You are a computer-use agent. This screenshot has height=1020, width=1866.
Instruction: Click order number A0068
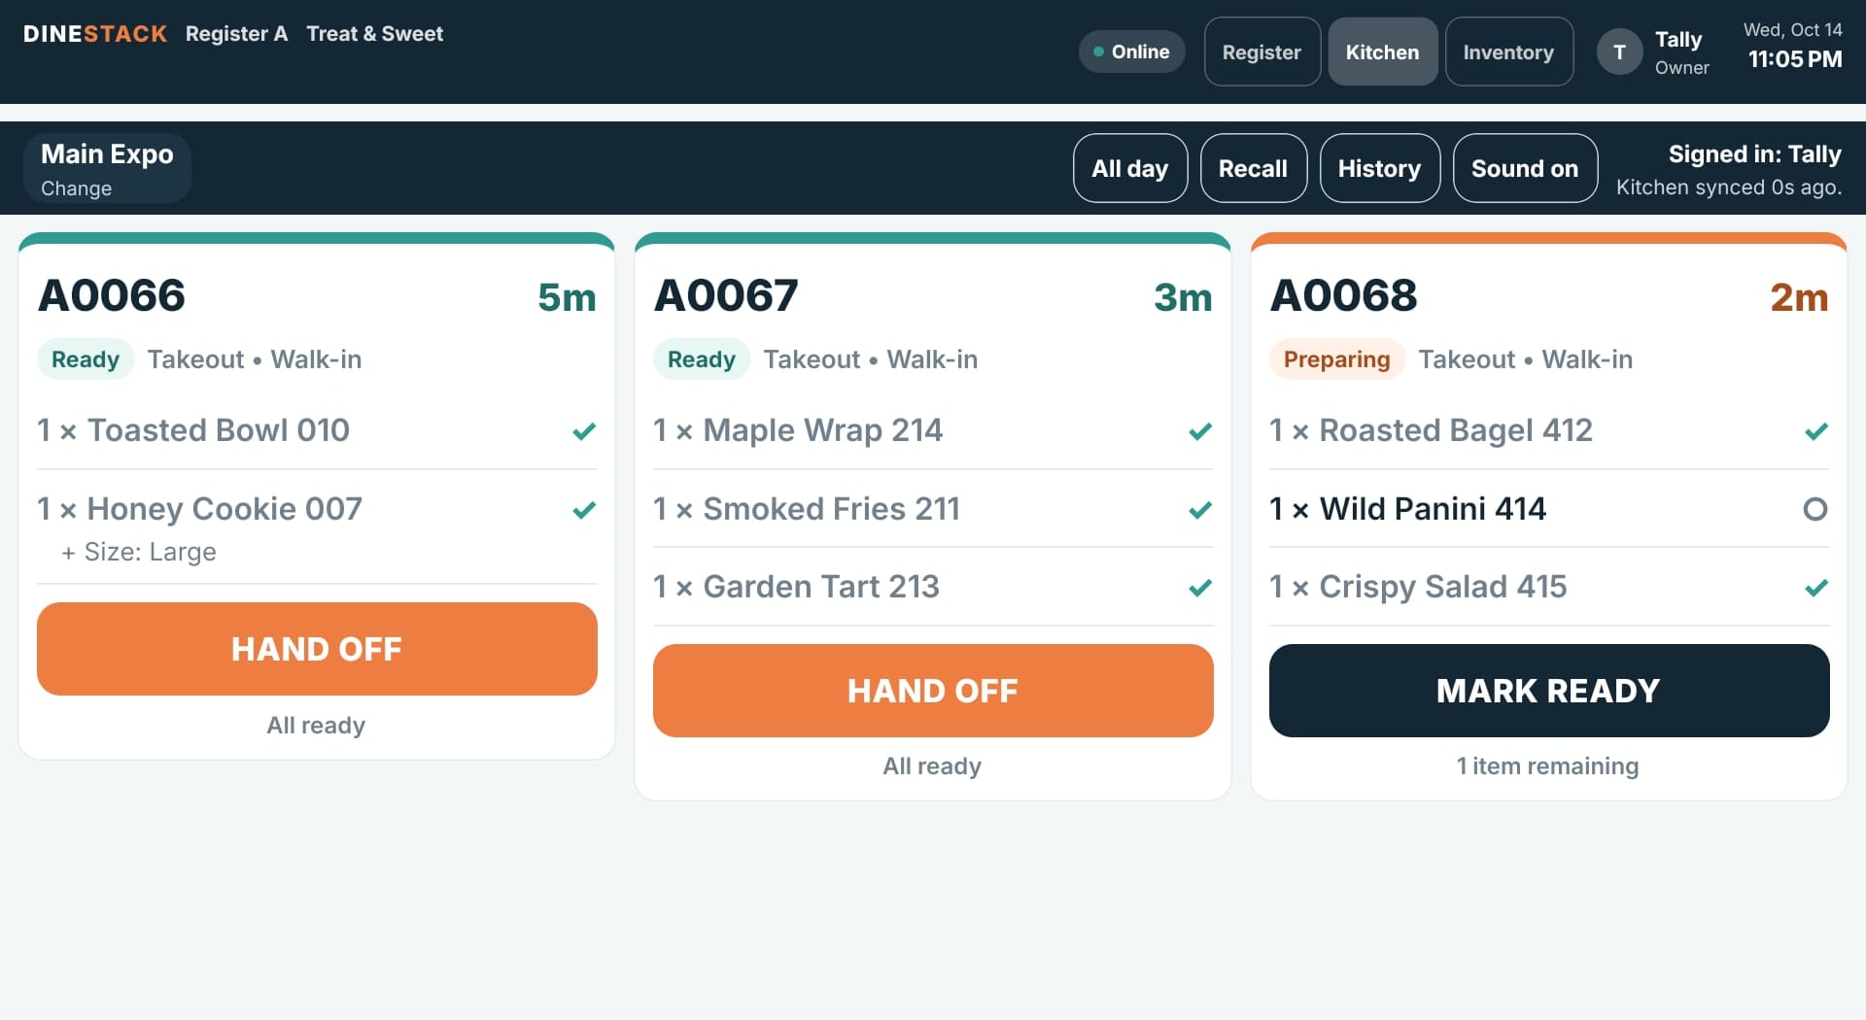tap(1344, 295)
